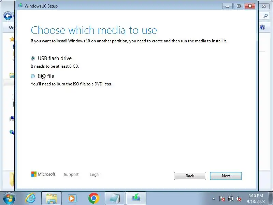The width and height of the screenshot is (273, 205).
Task: Click the back arrow in Explorer window
Action: click(x=8, y=16)
